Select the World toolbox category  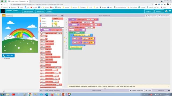[44, 19]
